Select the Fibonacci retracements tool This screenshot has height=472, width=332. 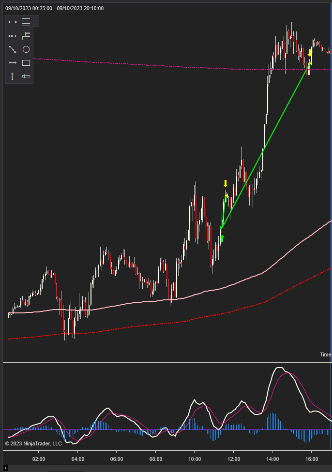click(26, 22)
